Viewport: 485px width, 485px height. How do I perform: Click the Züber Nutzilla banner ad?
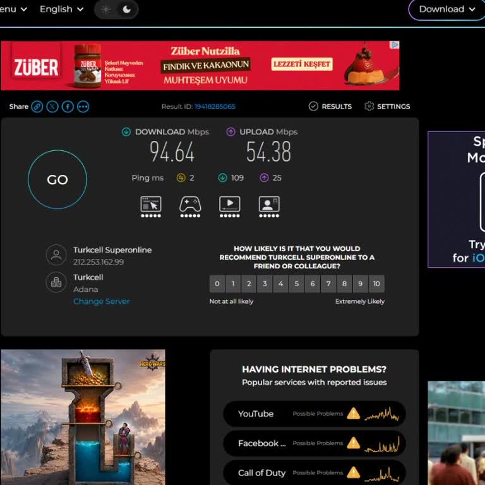(x=200, y=66)
